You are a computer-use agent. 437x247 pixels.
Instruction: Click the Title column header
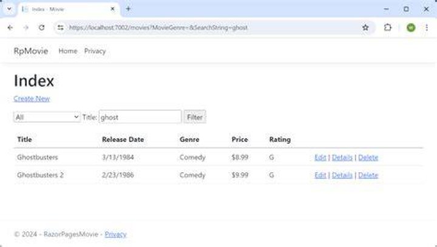24,140
